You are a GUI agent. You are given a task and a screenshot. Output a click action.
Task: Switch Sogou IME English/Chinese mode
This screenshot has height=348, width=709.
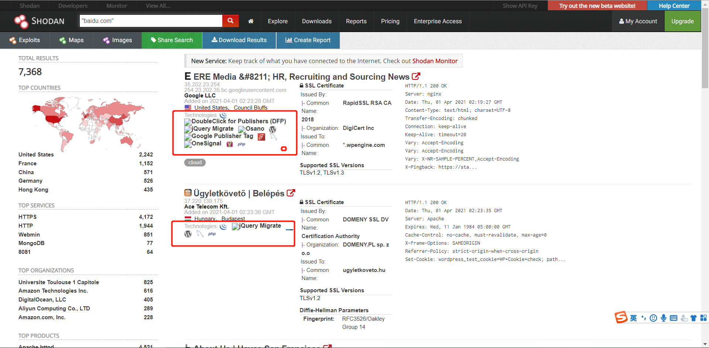633,318
